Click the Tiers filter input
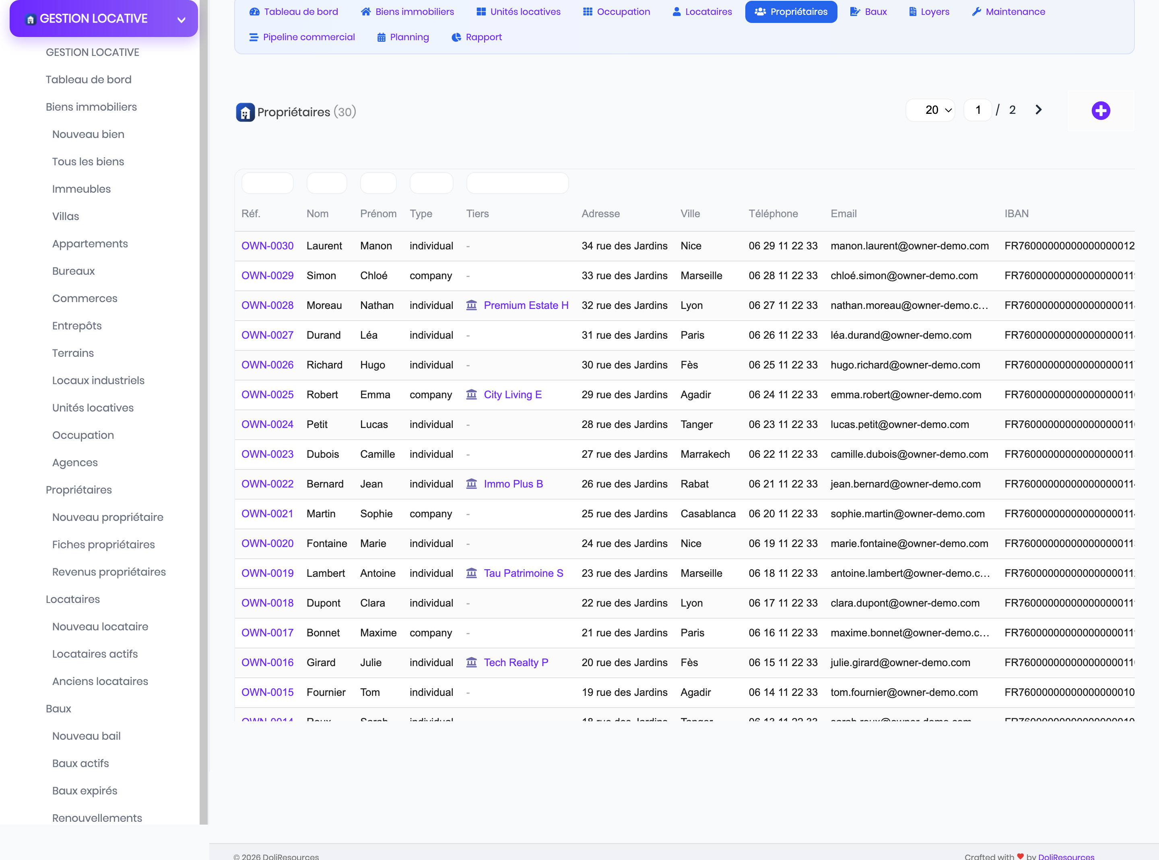1159x860 pixels. pyautogui.click(x=518, y=183)
